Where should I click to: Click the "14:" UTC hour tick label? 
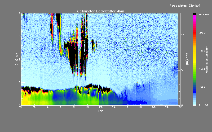(x=114, y=107)
